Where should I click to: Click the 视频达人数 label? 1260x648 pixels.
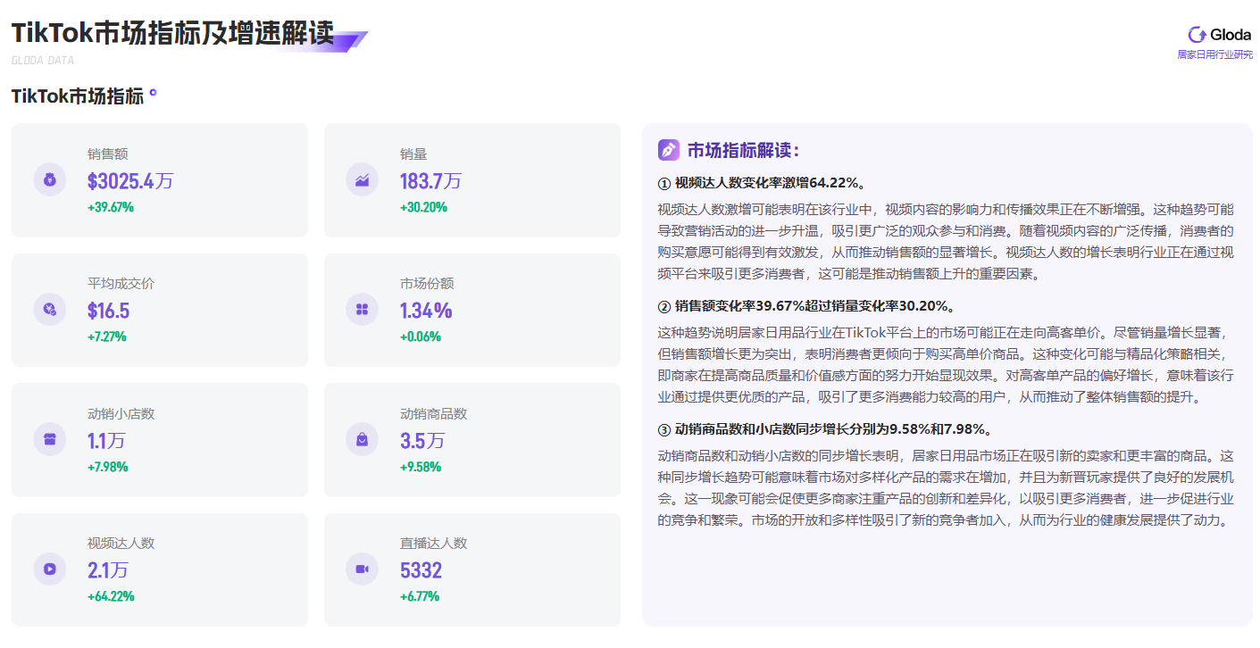(x=121, y=544)
